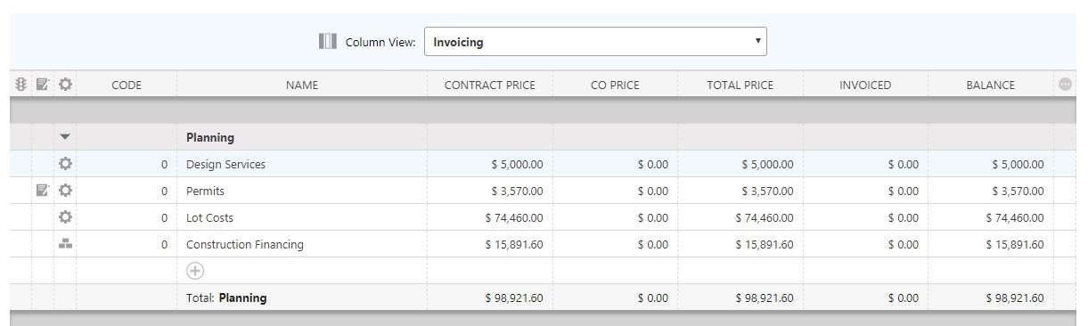
Task: Click Permits contract price $ 3,570.00
Action: coord(517,192)
